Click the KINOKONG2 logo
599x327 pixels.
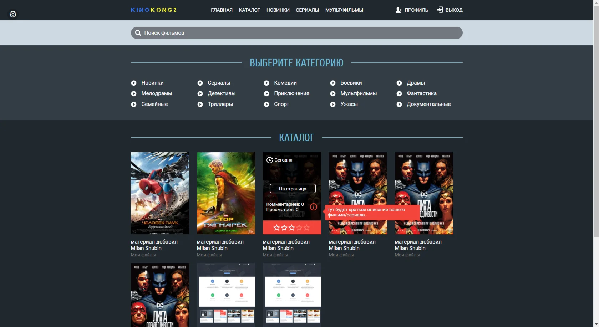(x=154, y=10)
